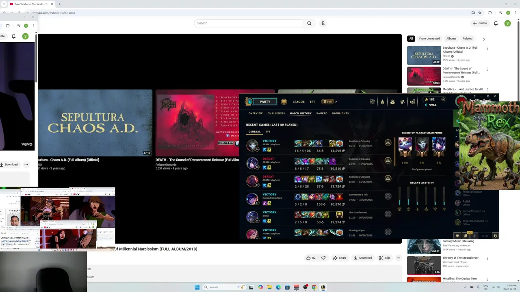Screen dimensions: 520x292
Task: Switch to the OVERVIEW profile tab
Action: coord(256,114)
